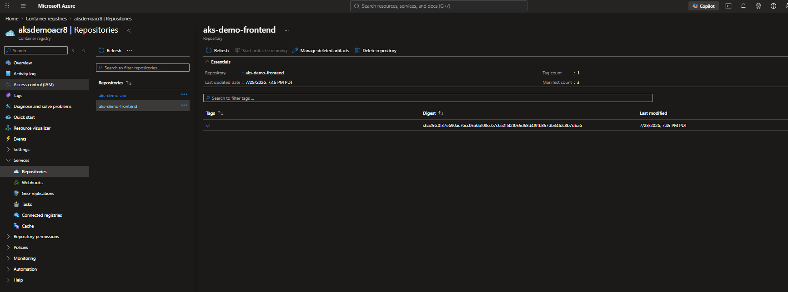Screen dimensions: 788x292
Task: Open context menu for aks-demo-frontend
Action: (184, 105)
